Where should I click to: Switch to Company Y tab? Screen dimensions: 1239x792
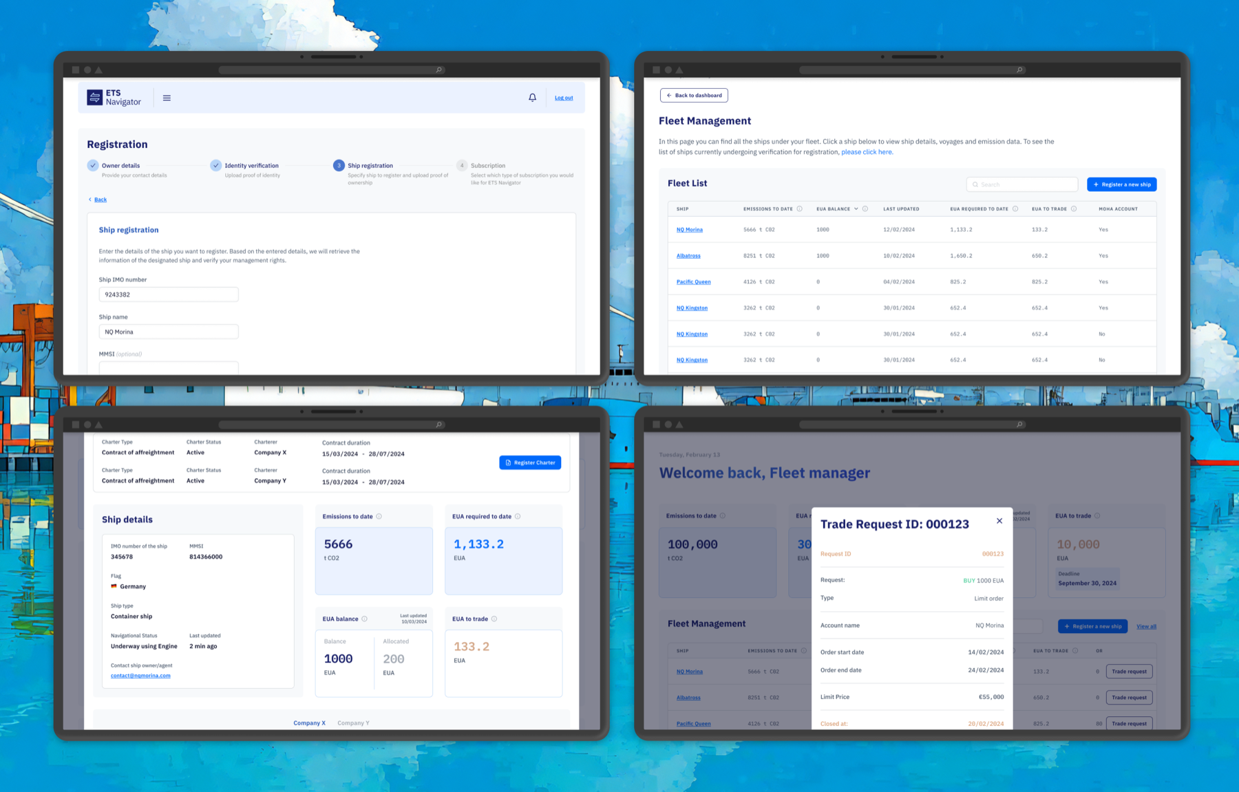tap(353, 723)
